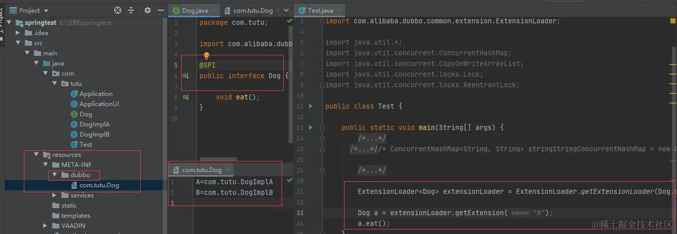Viewport: 677px width, 234px height.
Task: Collapse the resources folder
Action: 37,155
